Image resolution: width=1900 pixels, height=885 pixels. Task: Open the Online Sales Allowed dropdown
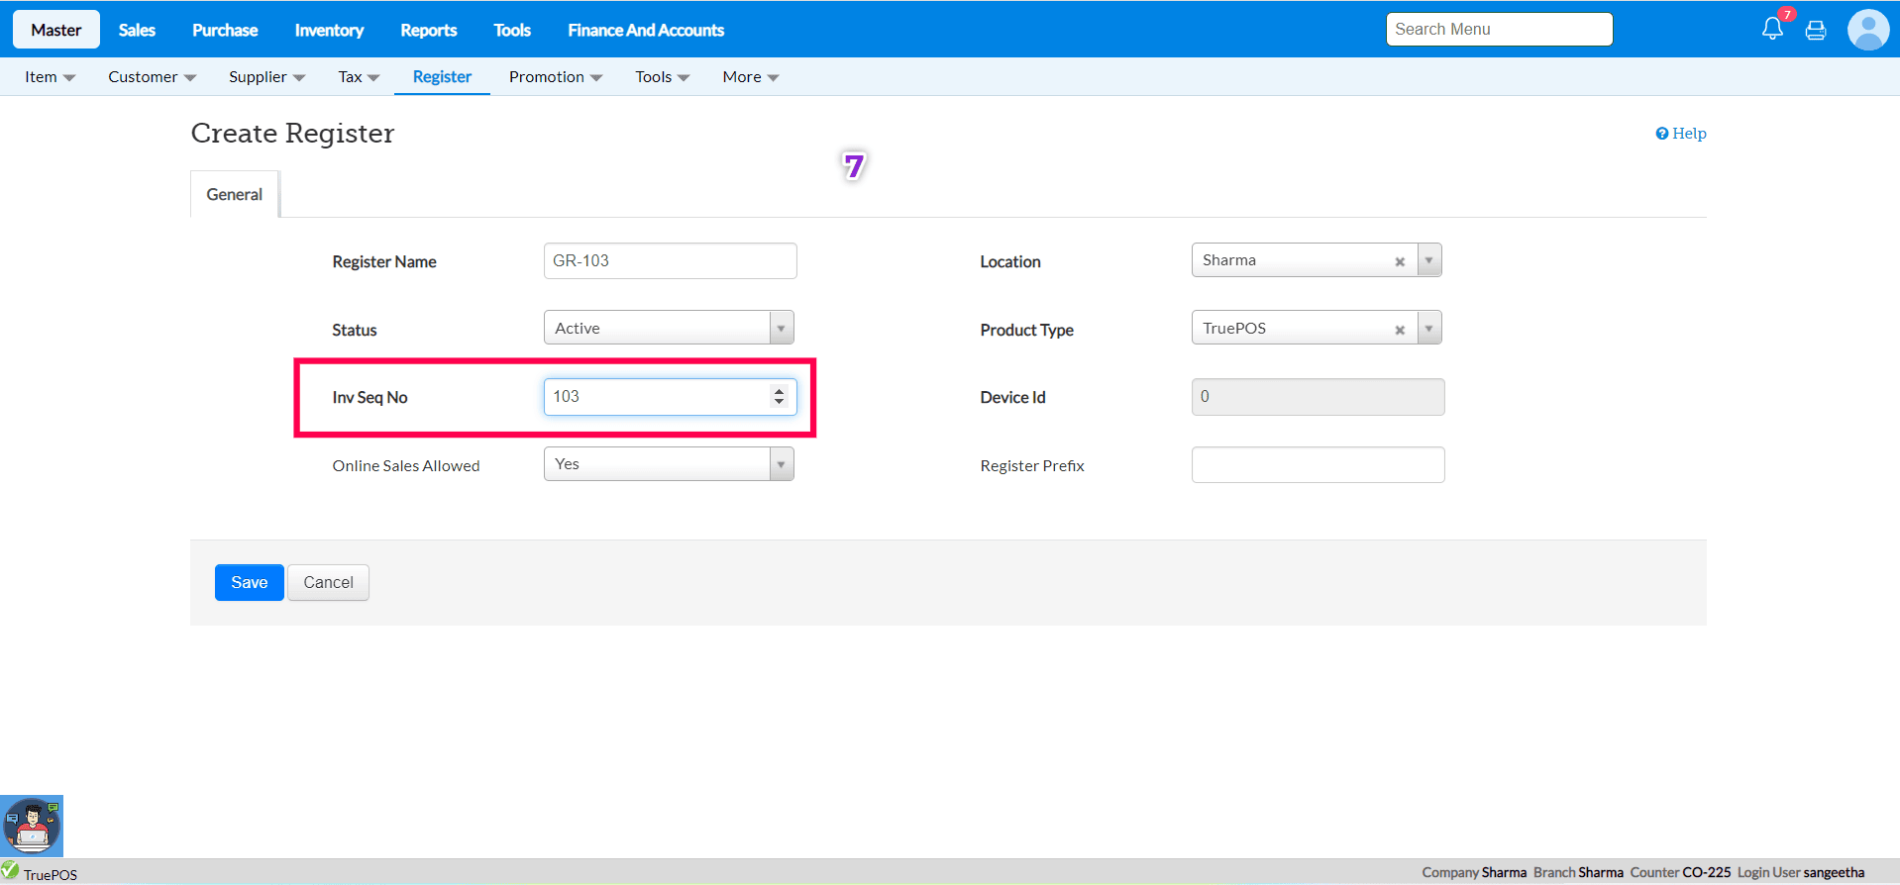[781, 464]
